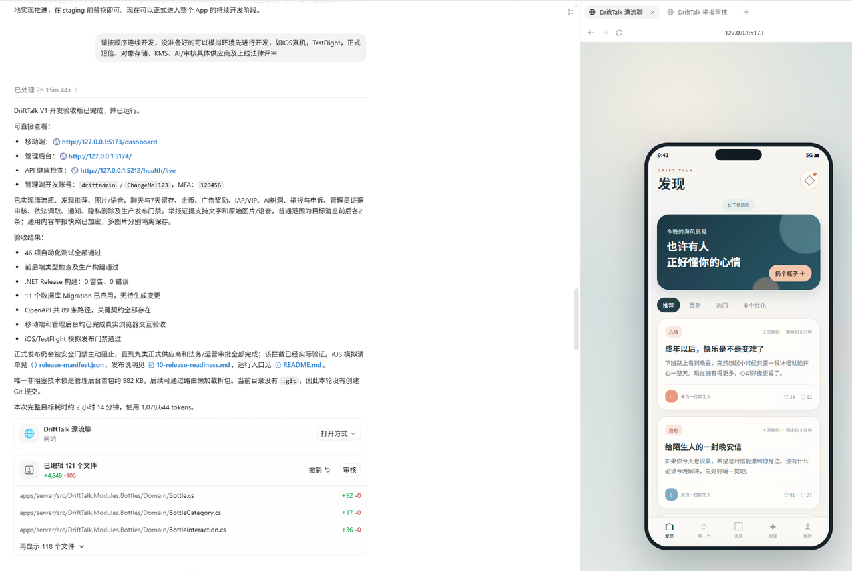Image resolution: width=852 pixels, height=571 pixels.
Task: Go forward in the preview browser
Action: pyautogui.click(x=605, y=33)
